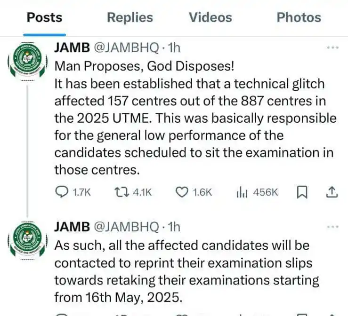Click the JAMB name on the second post
This screenshot has width=348, height=316.
pos(72,227)
